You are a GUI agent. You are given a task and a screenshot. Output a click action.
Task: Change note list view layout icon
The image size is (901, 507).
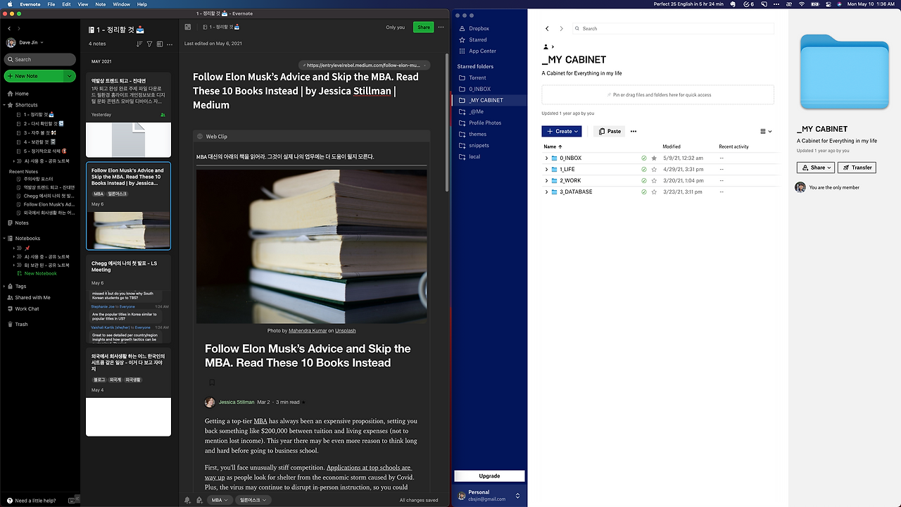point(160,44)
